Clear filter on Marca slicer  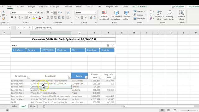click(x=113, y=45)
